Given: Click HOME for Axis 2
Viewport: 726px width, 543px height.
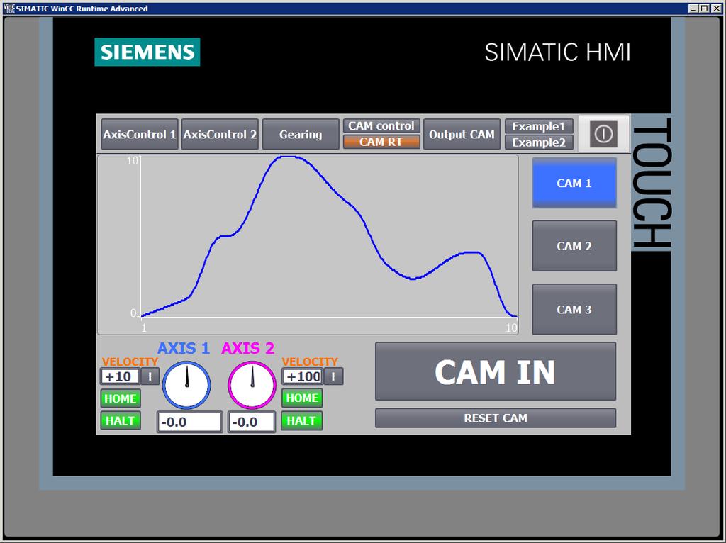Looking at the screenshot, I should (x=302, y=398).
